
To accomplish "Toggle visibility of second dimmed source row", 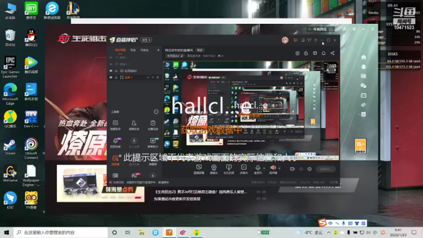I will pyautogui.click(x=111, y=64).
